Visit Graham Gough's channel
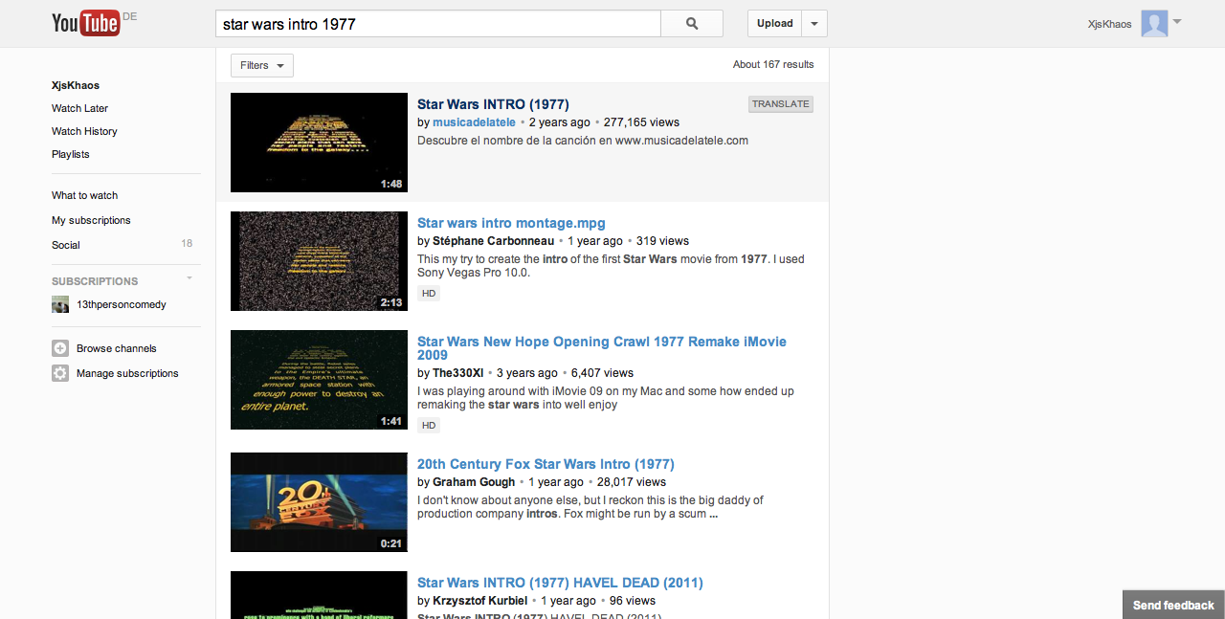Viewport: 1225px width, 619px height. coord(474,482)
